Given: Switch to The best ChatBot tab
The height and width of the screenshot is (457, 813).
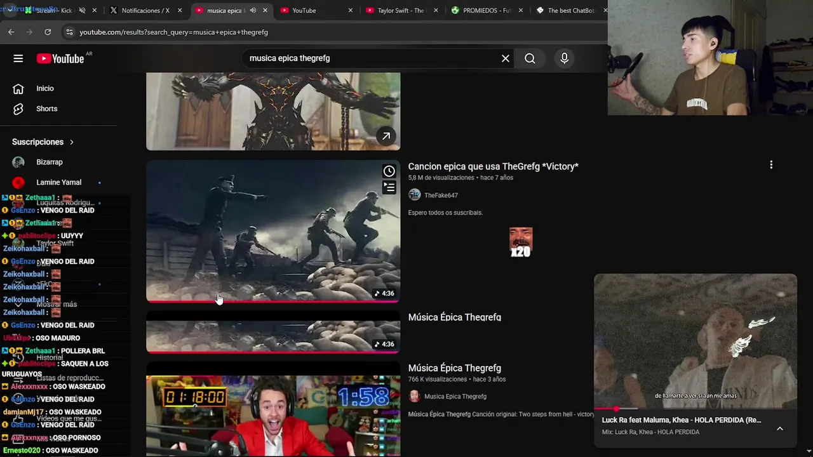Looking at the screenshot, I should pos(571,10).
